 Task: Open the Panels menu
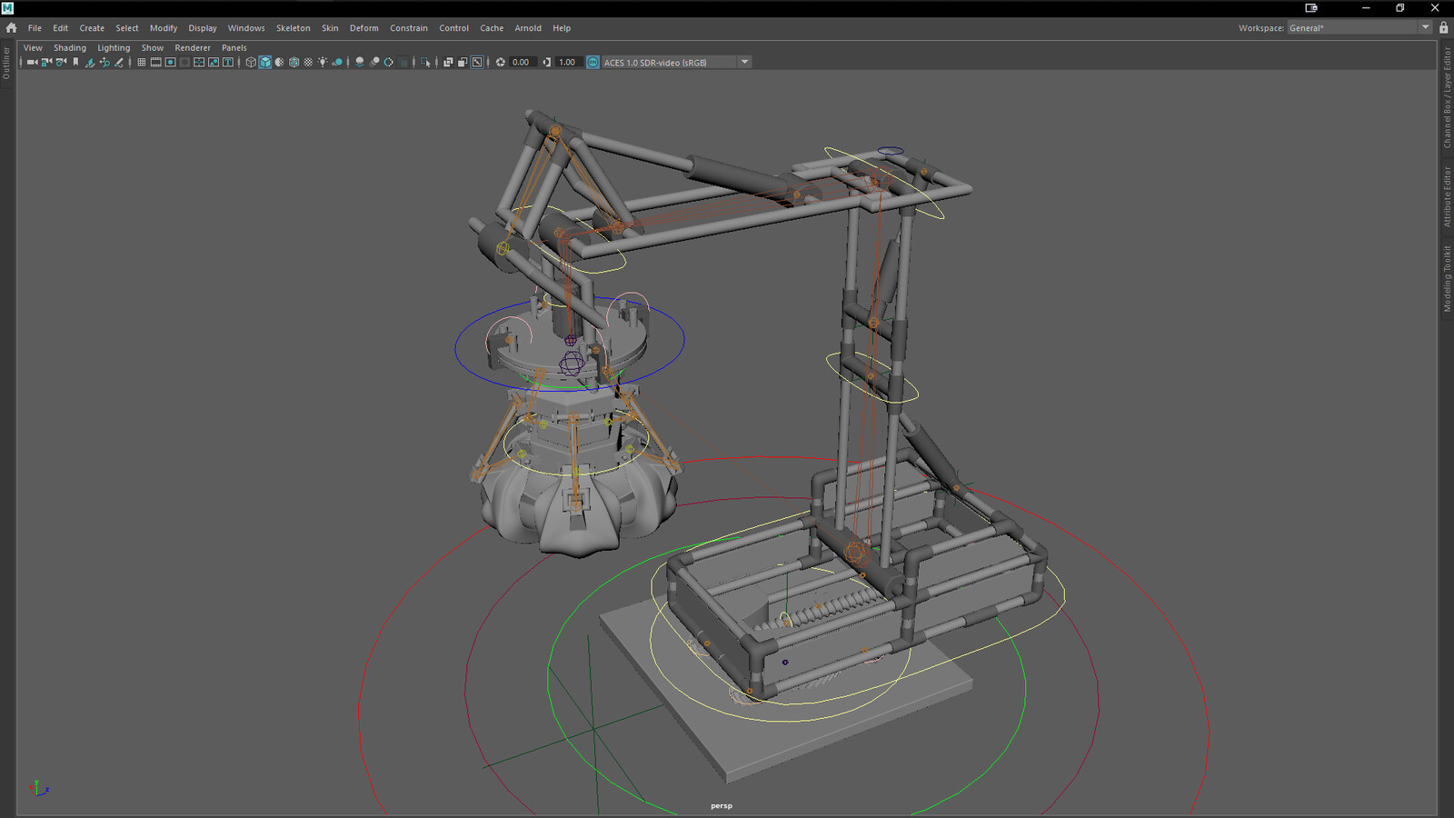tap(234, 48)
